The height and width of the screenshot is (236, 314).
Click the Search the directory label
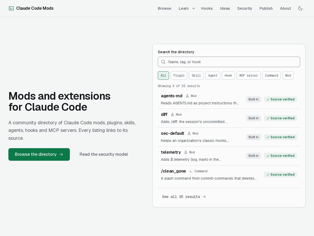[176, 52]
